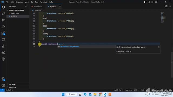This screenshot has height=97, width=173.
Task: Open the Testing flask view
Action: tap(3, 46)
